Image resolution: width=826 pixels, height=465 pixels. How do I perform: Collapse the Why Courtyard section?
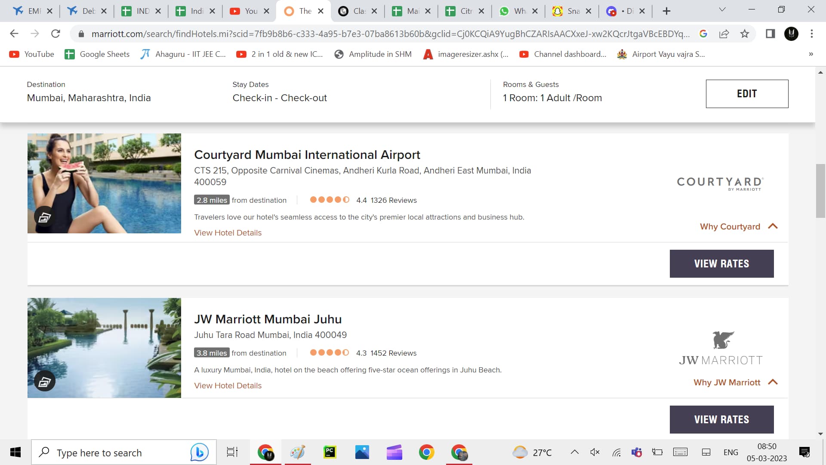click(x=738, y=226)
